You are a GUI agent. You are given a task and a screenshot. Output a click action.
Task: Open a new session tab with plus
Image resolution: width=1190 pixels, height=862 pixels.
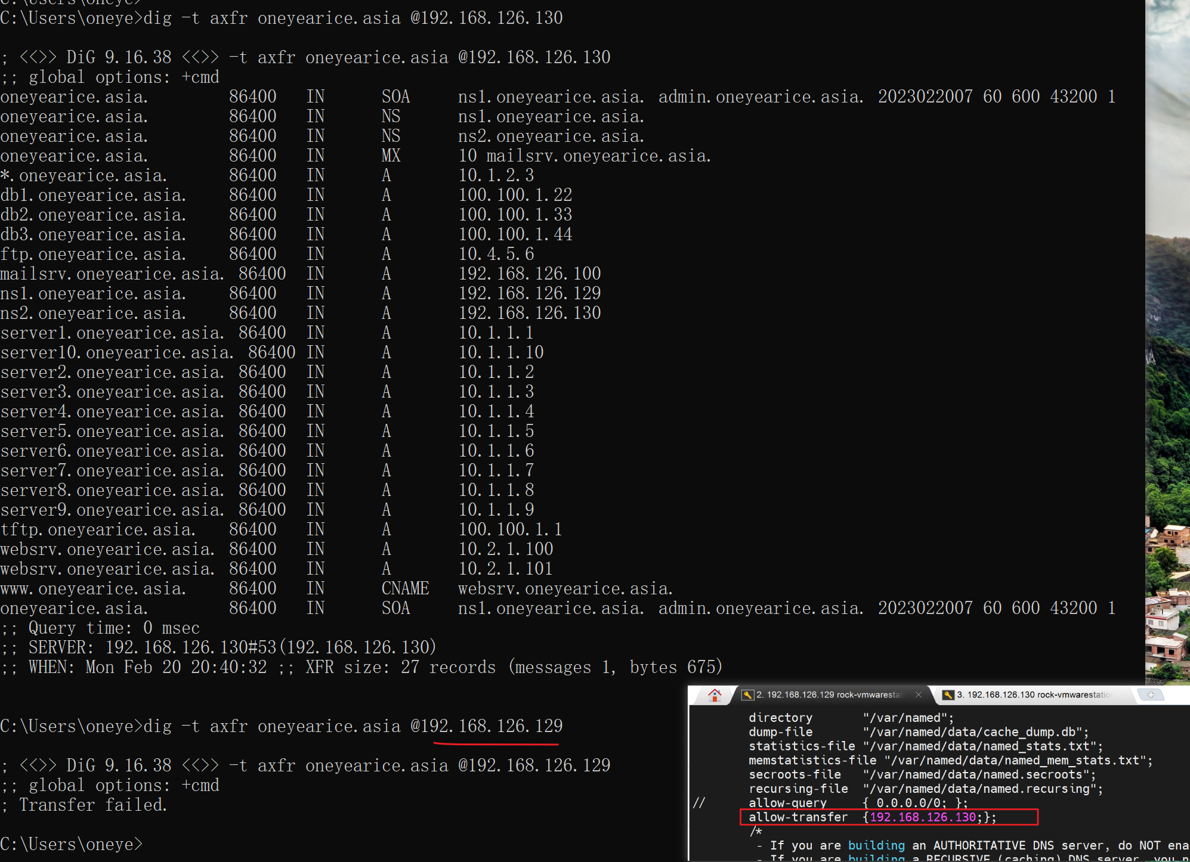coord(1151,694)
